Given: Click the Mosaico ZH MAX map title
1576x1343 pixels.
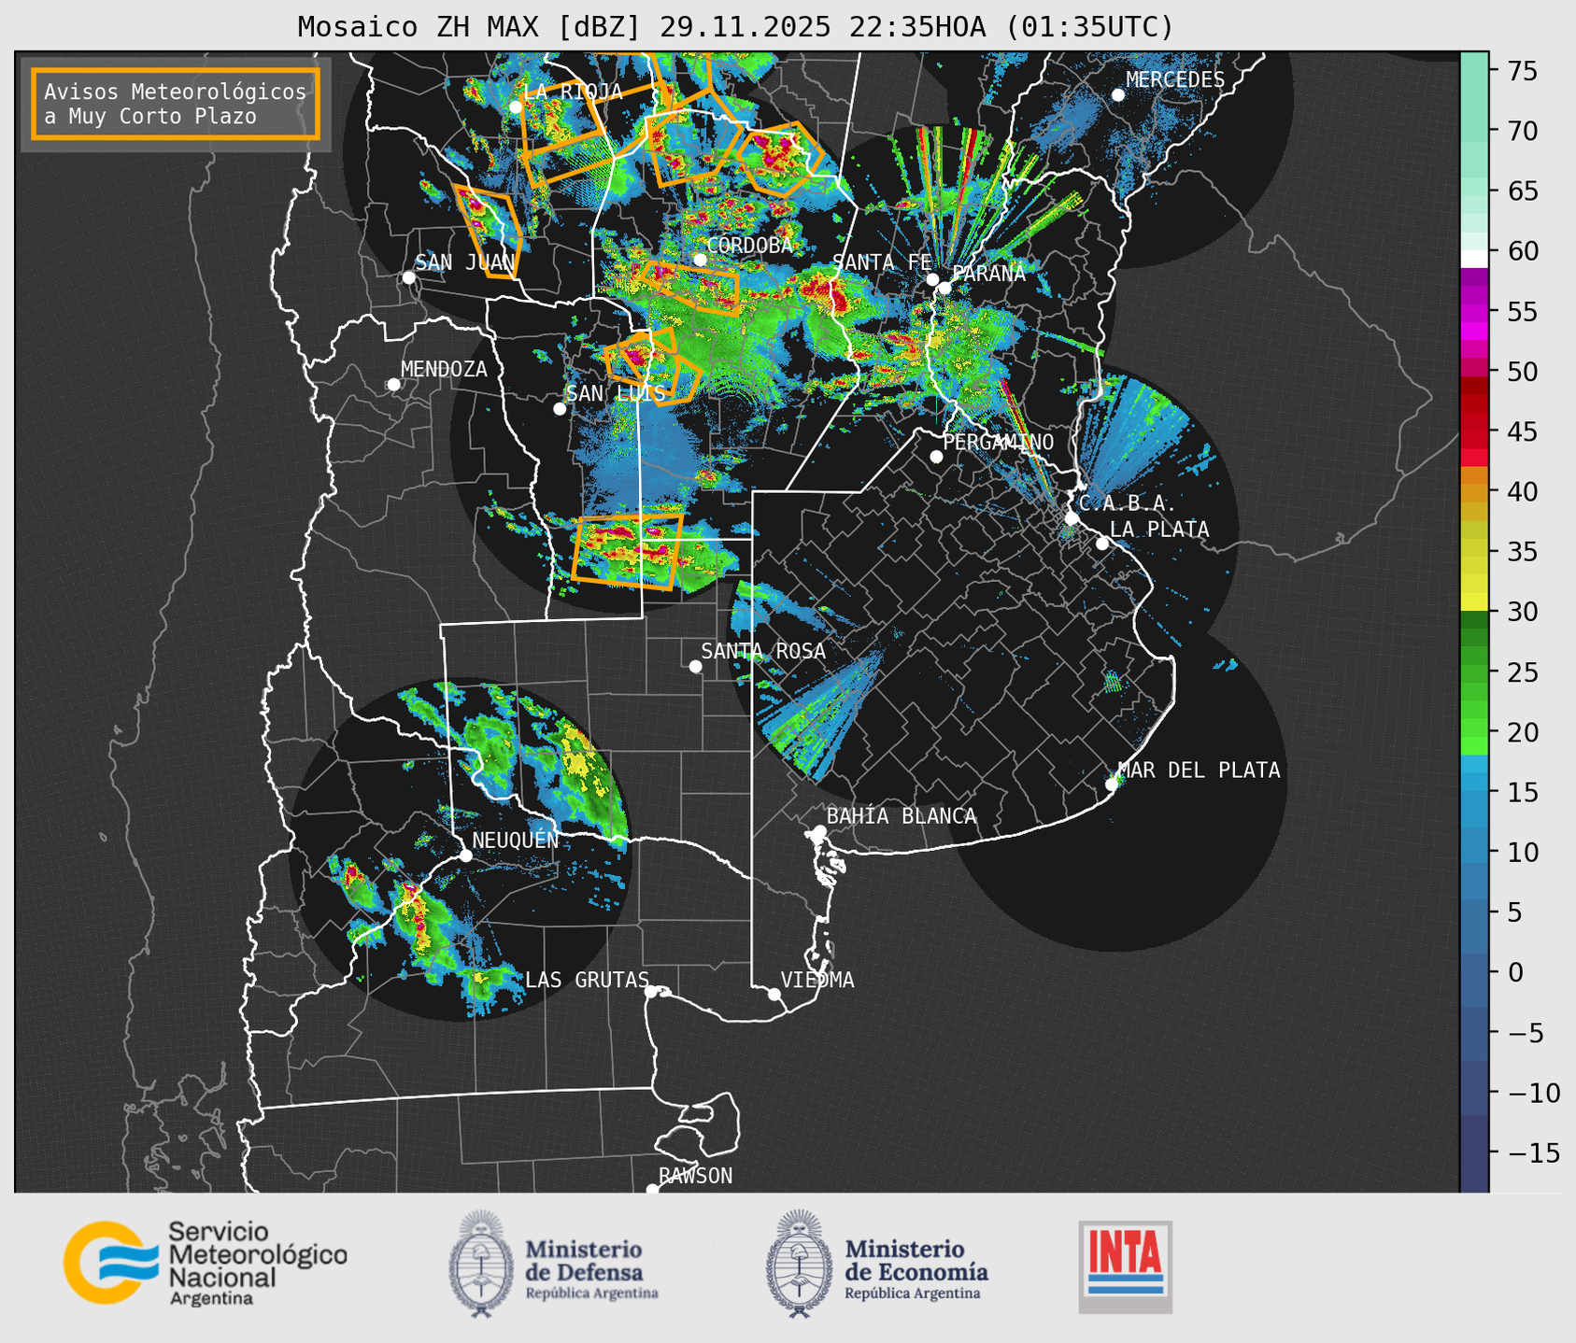Looking at the screenshot, I should [735, 27].
